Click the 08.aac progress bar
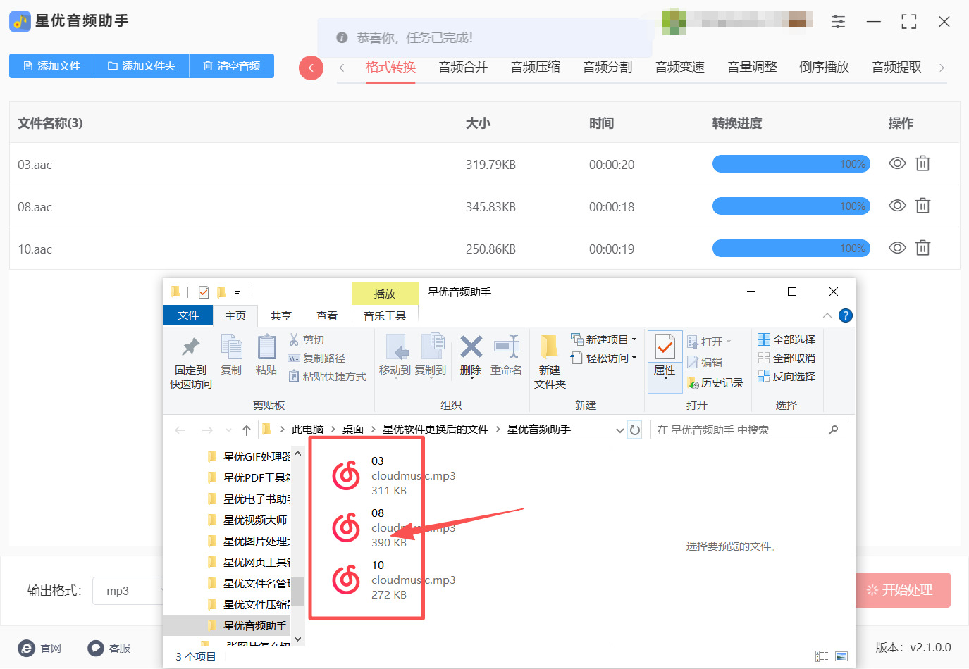This screenshot has width=969, height=669. tap(791, 206)
